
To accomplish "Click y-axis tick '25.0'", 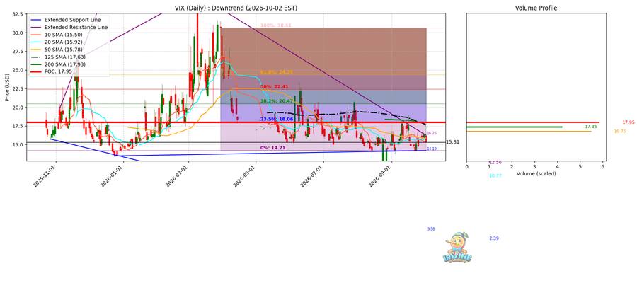I will coord(18,70).
